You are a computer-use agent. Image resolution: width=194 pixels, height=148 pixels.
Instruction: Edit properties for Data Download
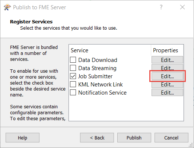(x=167, y=60)
